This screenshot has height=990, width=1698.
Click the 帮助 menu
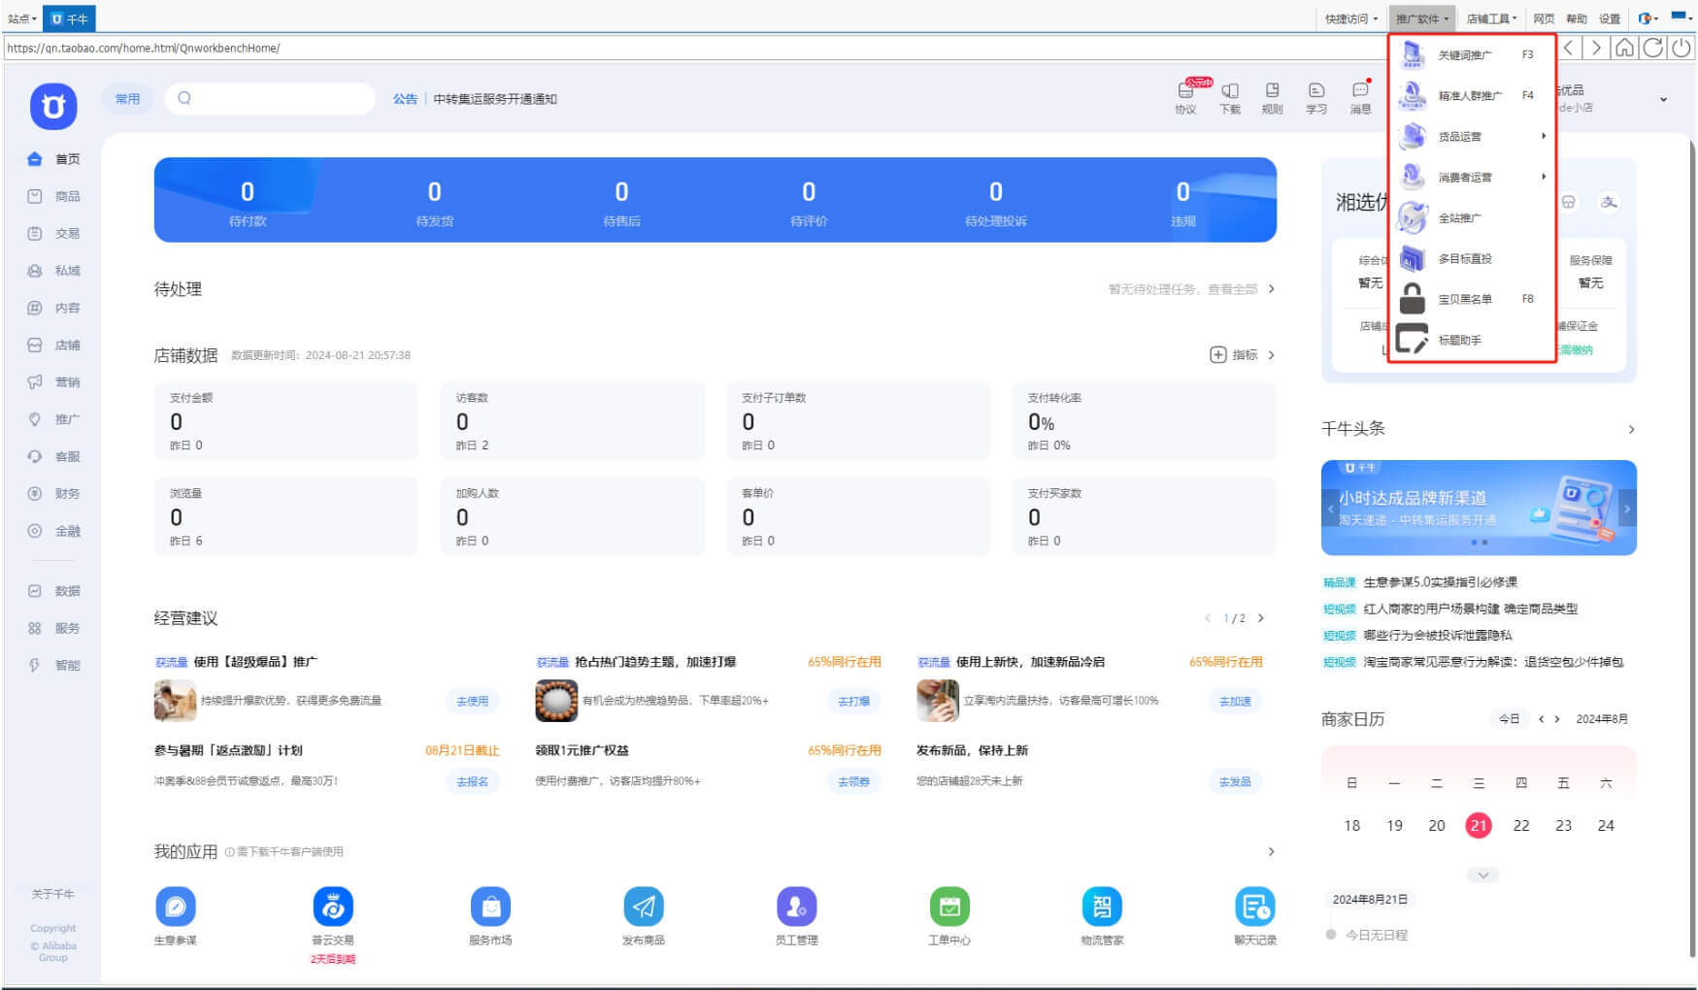point(1576,18)
